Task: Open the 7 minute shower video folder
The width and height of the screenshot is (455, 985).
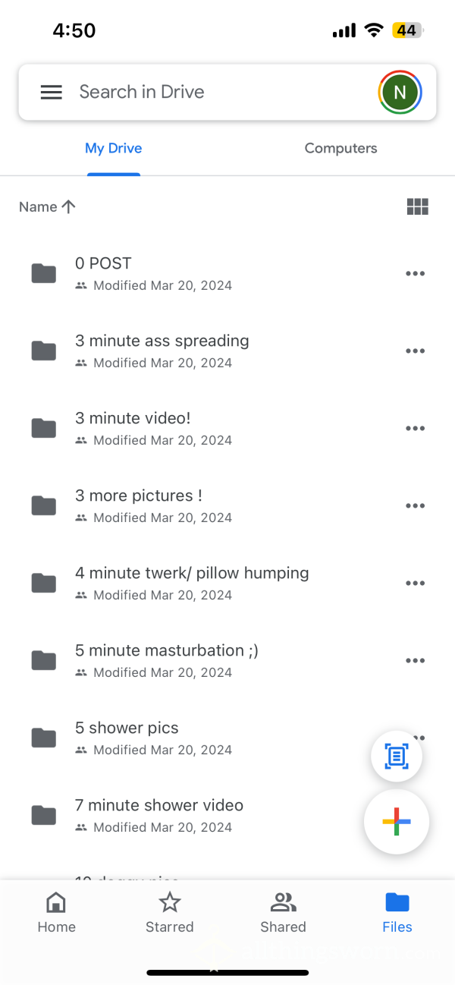Action: [x=227, y=816]
